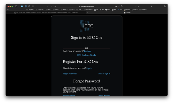
Task: Expand the Video bookmarks folder
Action: [x=56, y=10]
